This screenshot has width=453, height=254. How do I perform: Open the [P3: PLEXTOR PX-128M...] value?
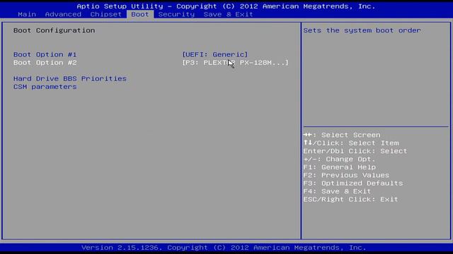pos(235,63)
